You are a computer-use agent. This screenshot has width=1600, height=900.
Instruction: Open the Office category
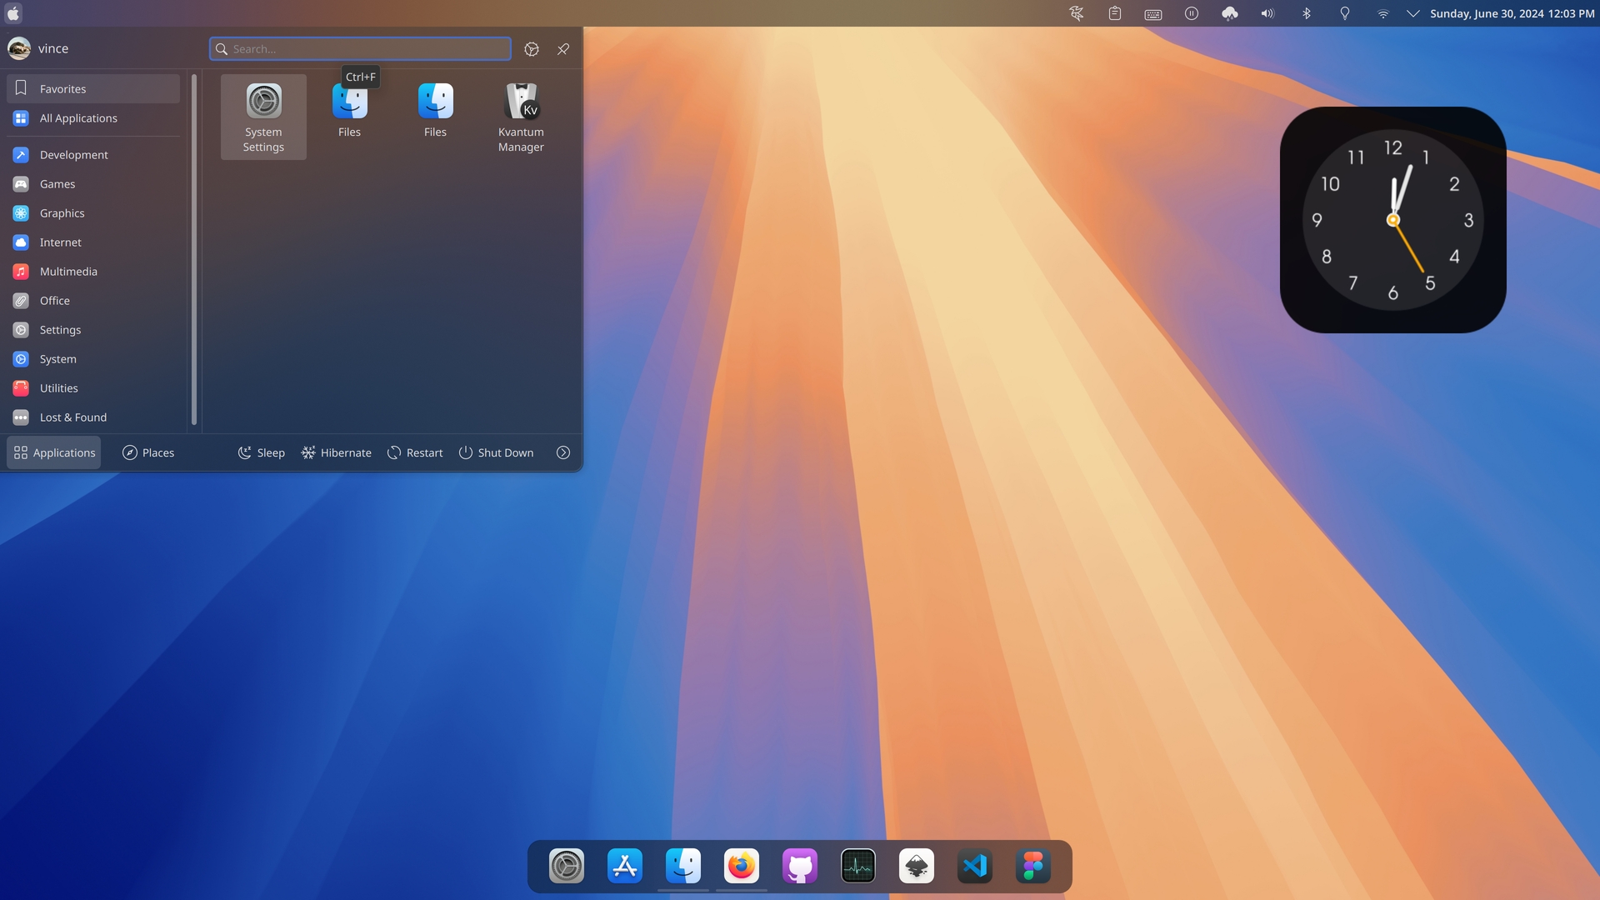pos(93,301)
